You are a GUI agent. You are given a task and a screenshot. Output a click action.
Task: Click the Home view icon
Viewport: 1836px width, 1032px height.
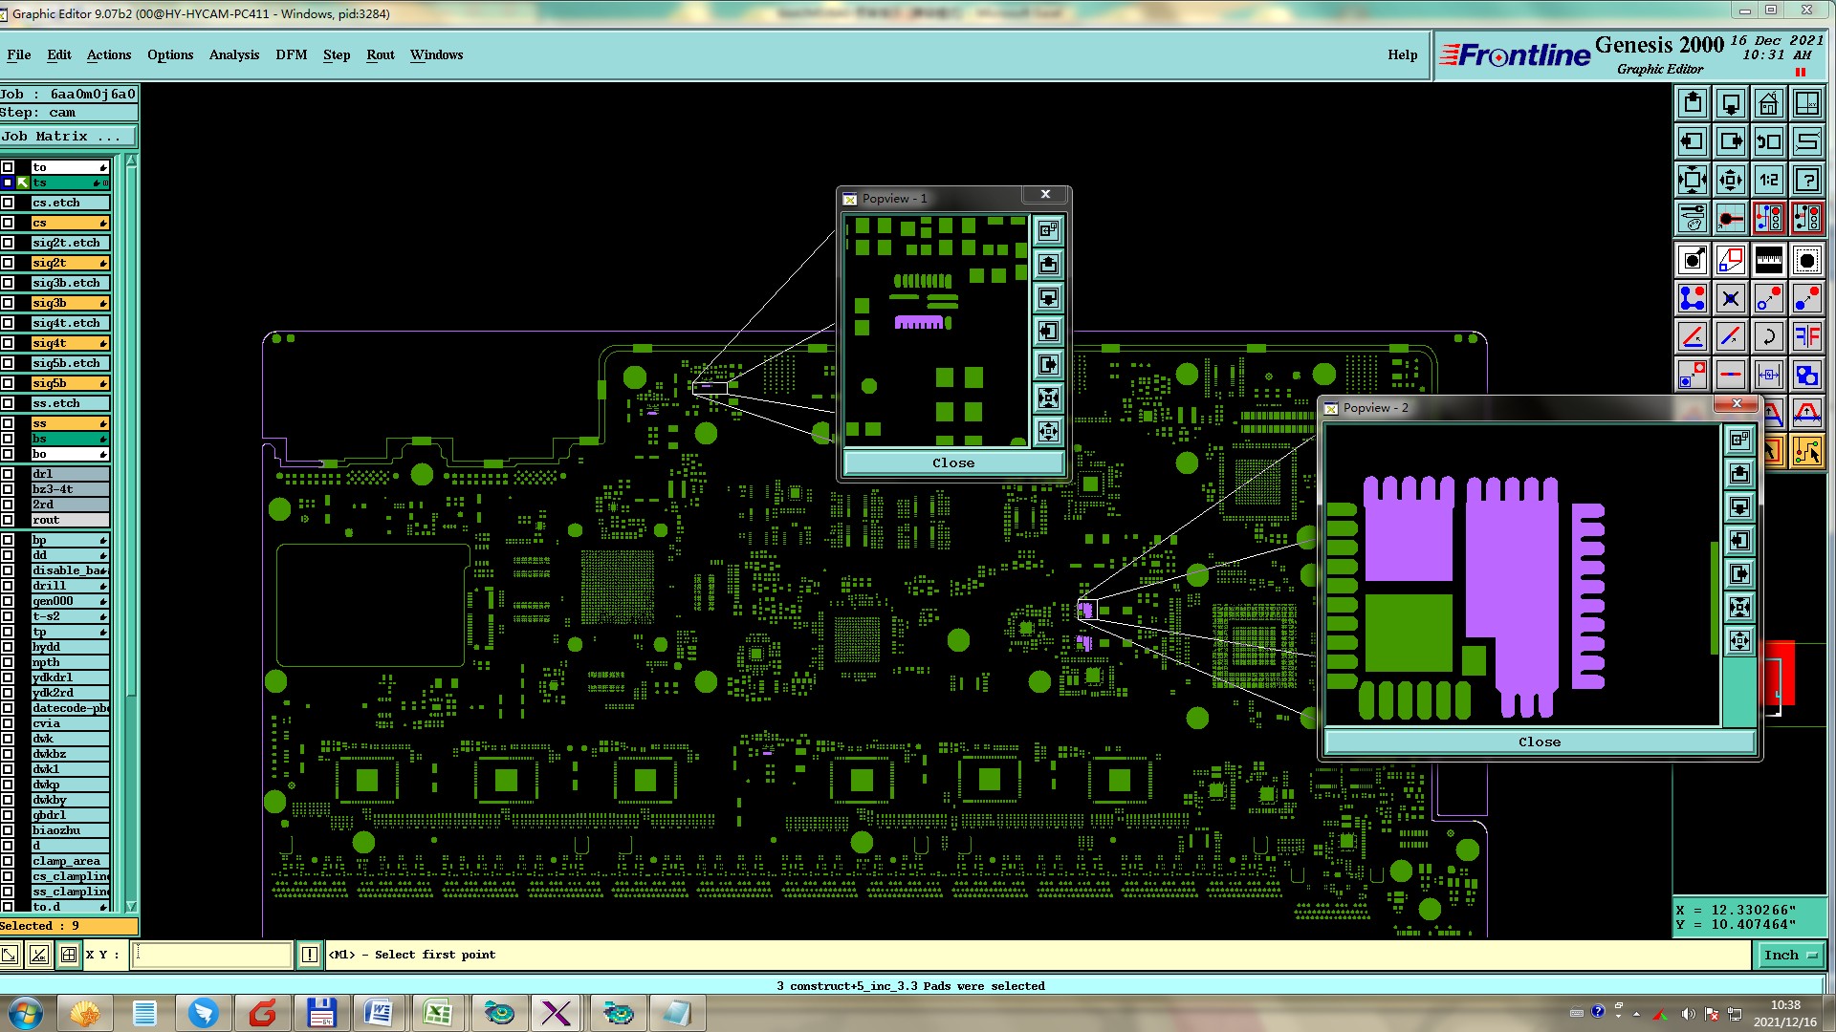point(1769,103)
